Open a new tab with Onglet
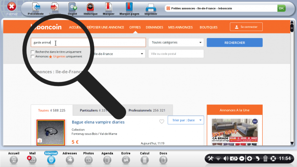This screenshot has height=167, width=297. (x=72, y=9)
